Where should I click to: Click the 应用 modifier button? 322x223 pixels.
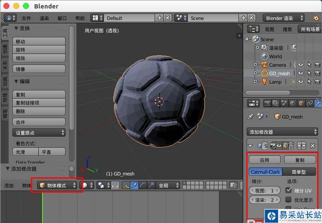(x=264, y=160)
